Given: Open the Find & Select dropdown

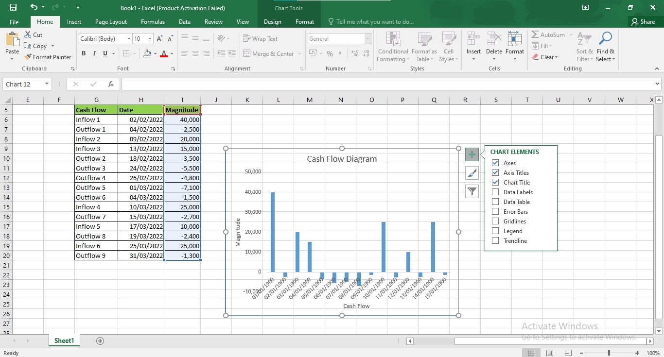Looking at the screenshot, I should pyautogui.click(x=606, y=47).
